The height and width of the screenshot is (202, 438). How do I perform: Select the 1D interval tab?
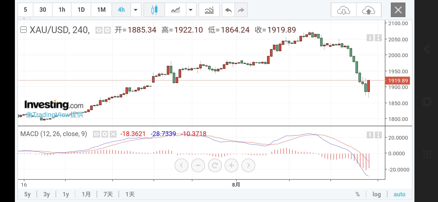tap(81, 10)
